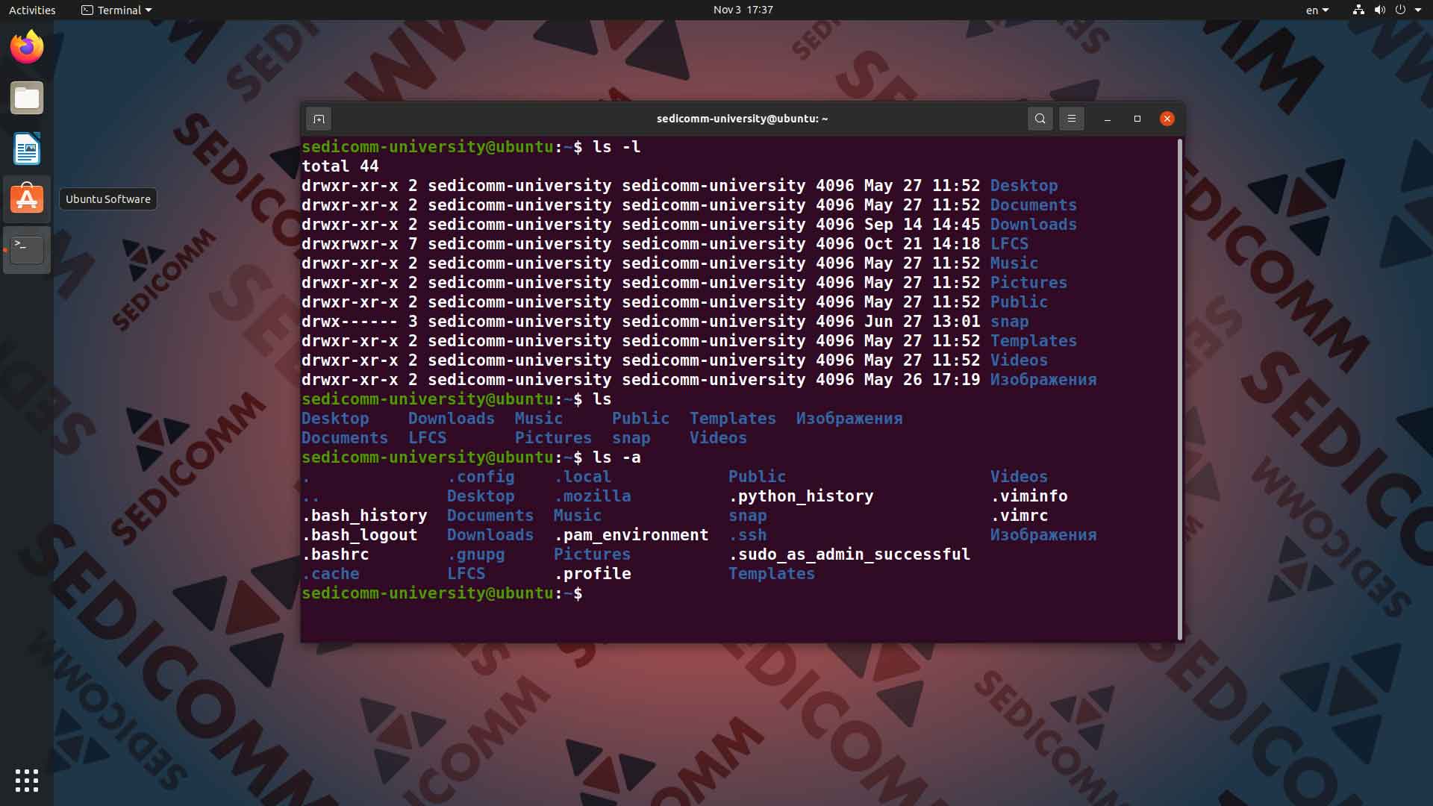Click Изображения in the May 26 row
This screenshot has height=806, width=1433.
pyautogui.click(x=1043, y=380)
